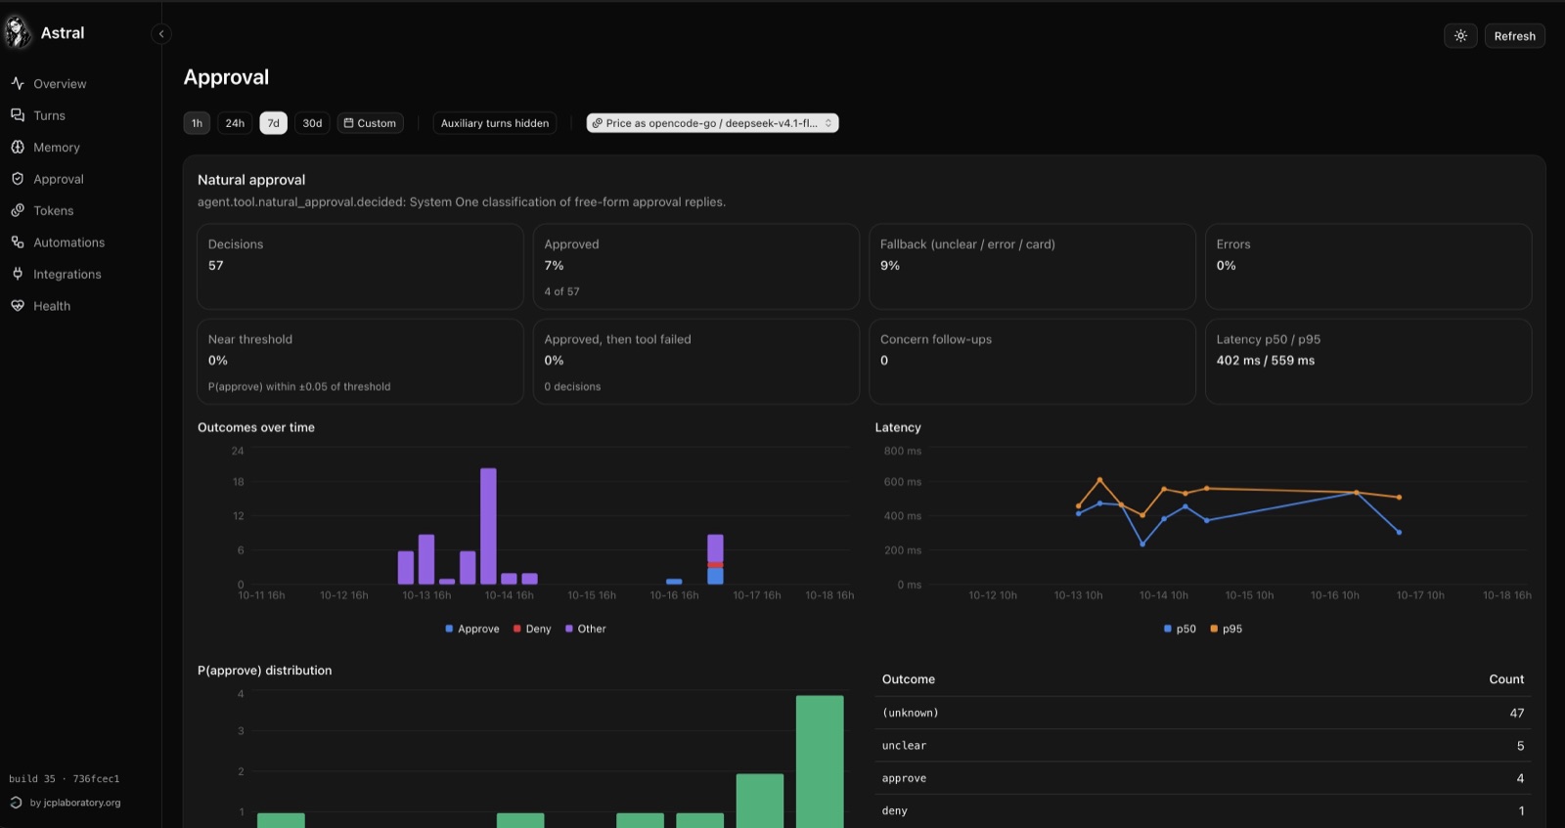Click the link icon in price selector
Viewport: 1565px width, 828px height.
click(598, 123)
